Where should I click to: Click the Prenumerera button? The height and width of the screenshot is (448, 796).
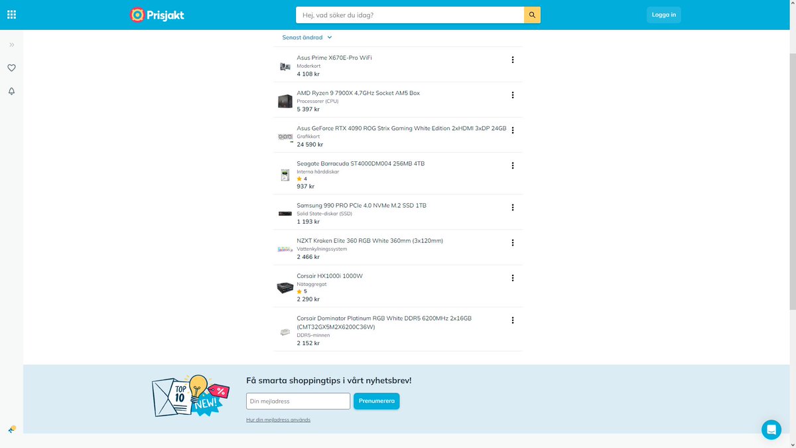[377, 401]
